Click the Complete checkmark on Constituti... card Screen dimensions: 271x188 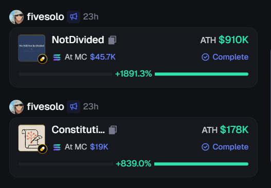(x=205, y=147)
